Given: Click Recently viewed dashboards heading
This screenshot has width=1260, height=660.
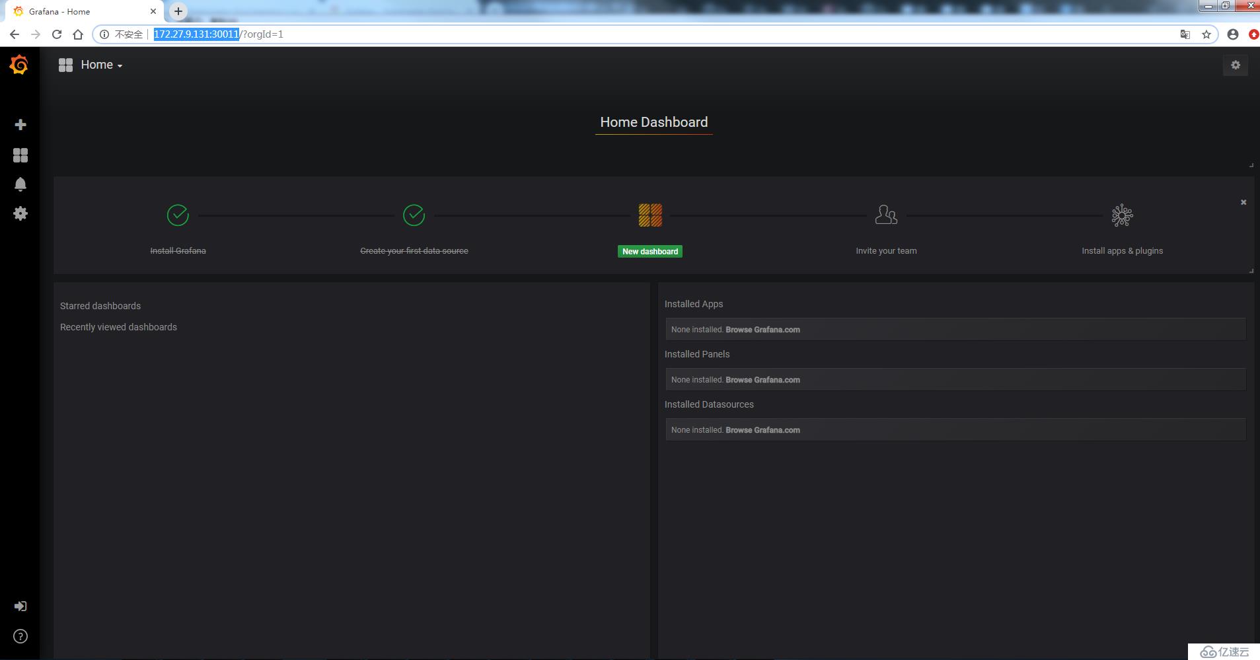Looking at the screenshot, I should click(118, 327).
